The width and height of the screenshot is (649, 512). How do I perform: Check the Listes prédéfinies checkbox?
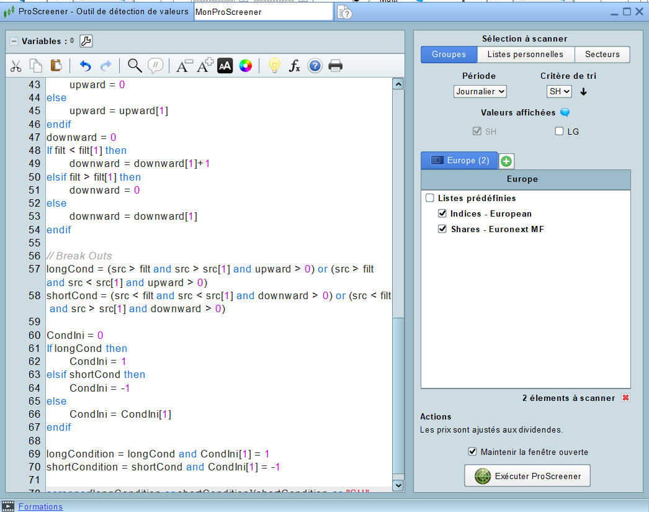click(x=429, y=198)
